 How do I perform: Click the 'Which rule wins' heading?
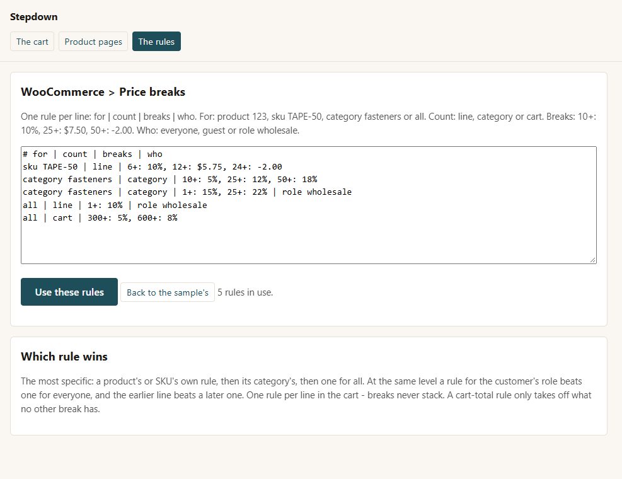click(x=64, y=356)
